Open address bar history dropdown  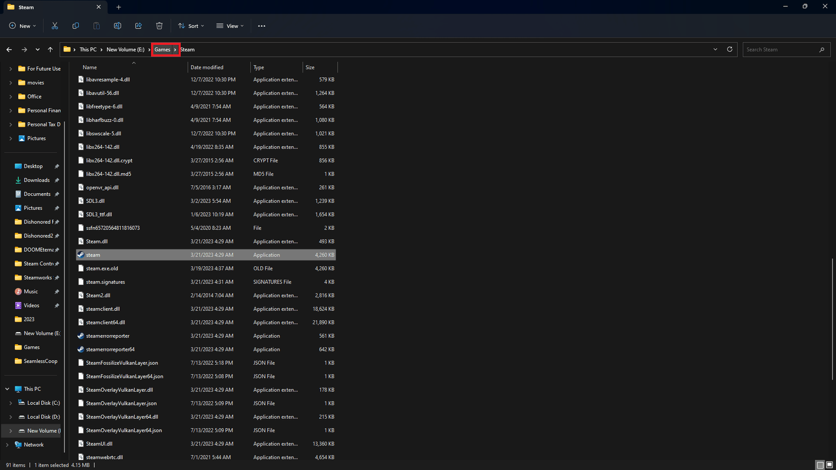pos(715,50)
